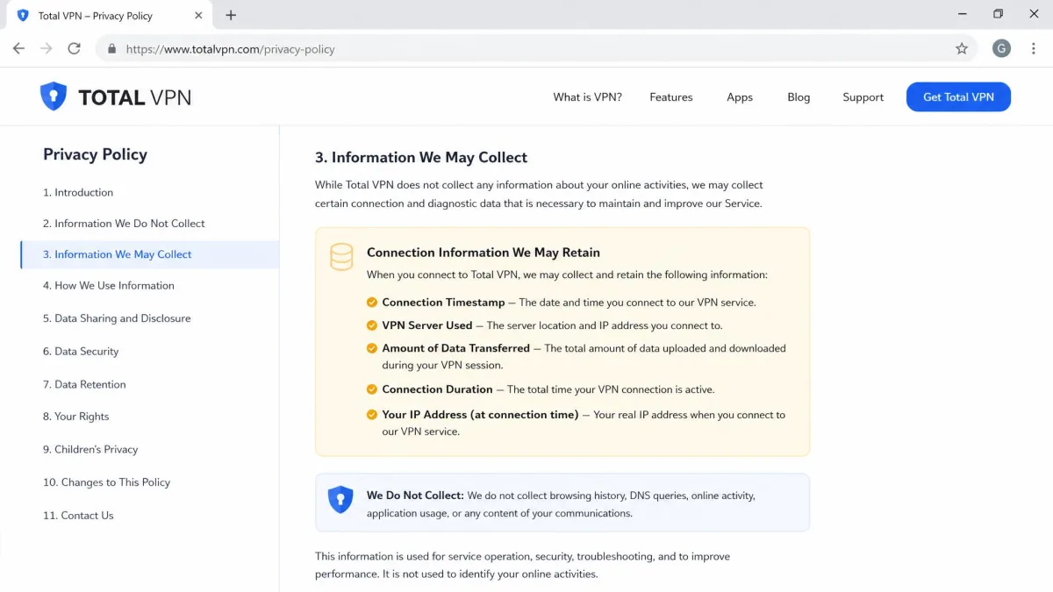Click the Get Total VPN button

coord(958,97)
